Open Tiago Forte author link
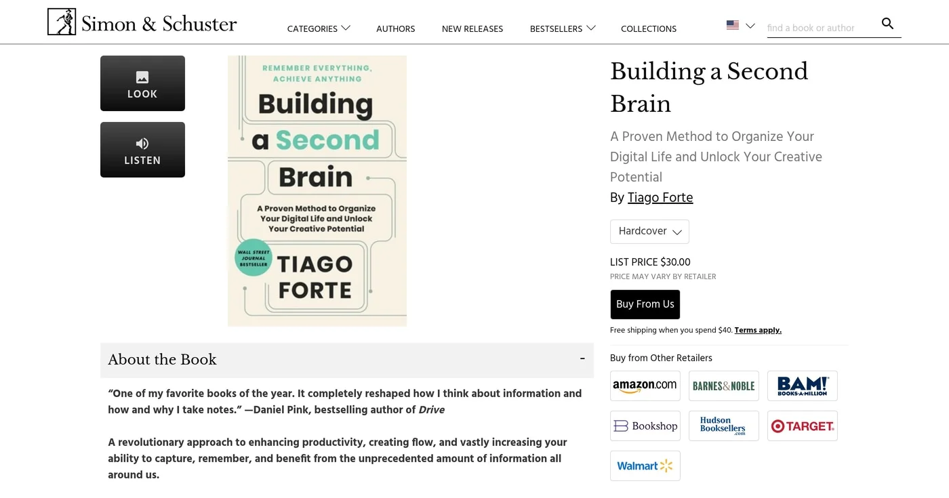This screenshot has width=949, height=498. 660,197
